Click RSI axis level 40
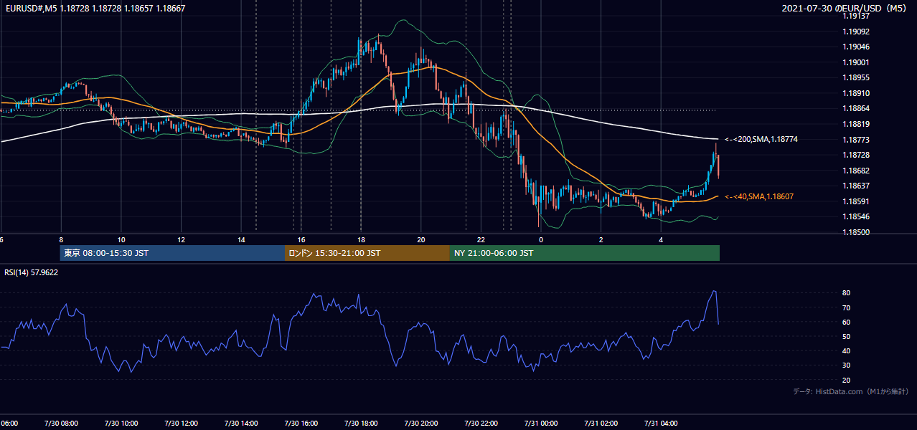 point(847,350)
